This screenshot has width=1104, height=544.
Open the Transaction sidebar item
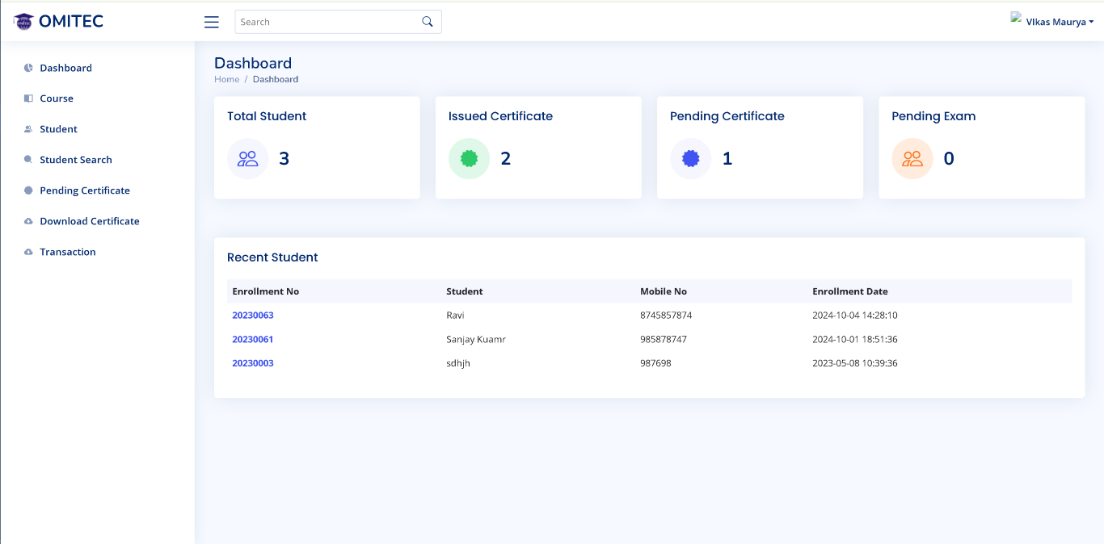pyautogui.click(x=68, y=252)
